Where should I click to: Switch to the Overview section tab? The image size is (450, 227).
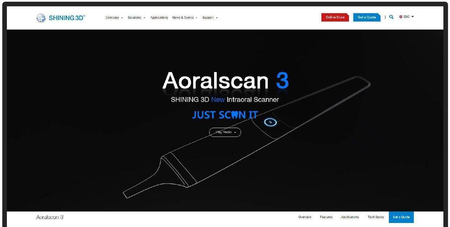click(305, 217)
